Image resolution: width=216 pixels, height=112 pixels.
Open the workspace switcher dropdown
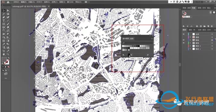click(x=87, y=2)
